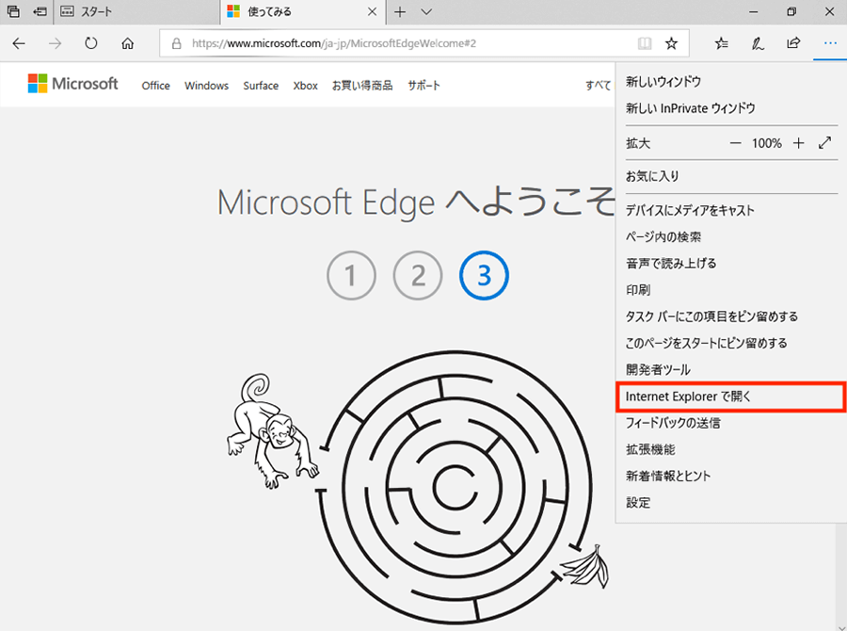
Task: Add page to favorites star icon
Action: 671,43
